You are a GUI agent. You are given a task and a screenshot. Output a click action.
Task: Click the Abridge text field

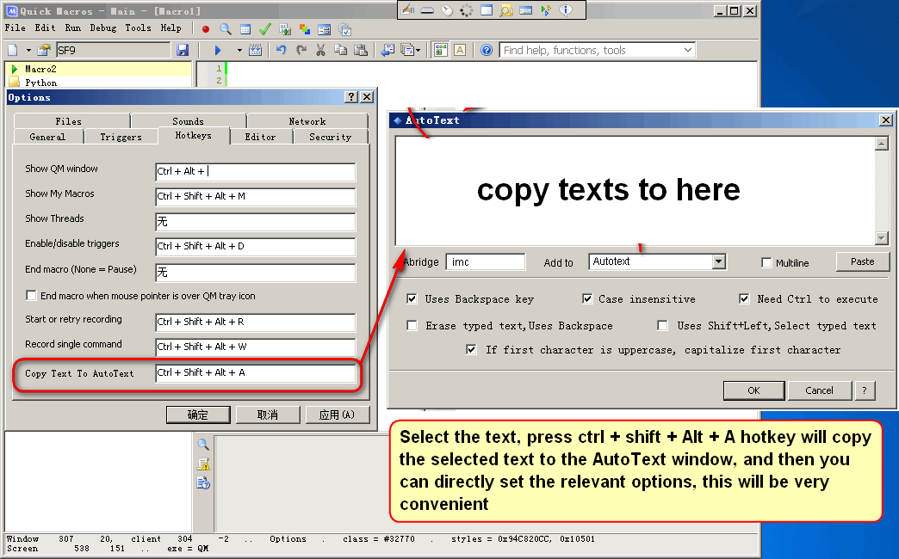[486, 261]
